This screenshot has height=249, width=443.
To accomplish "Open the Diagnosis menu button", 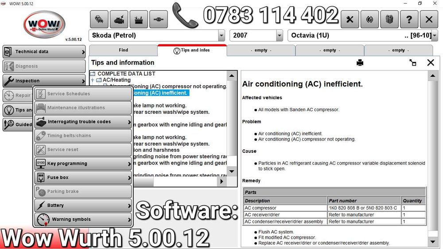I will click(44, 66).
